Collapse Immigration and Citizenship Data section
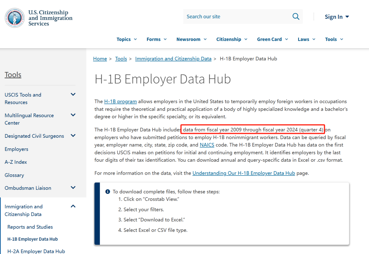Viewport: 369px width, 254px height. 73,206
